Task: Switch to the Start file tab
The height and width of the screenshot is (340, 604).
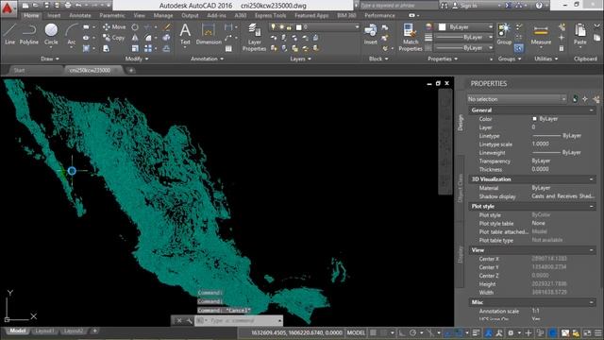Action: (x=19, y=70)
